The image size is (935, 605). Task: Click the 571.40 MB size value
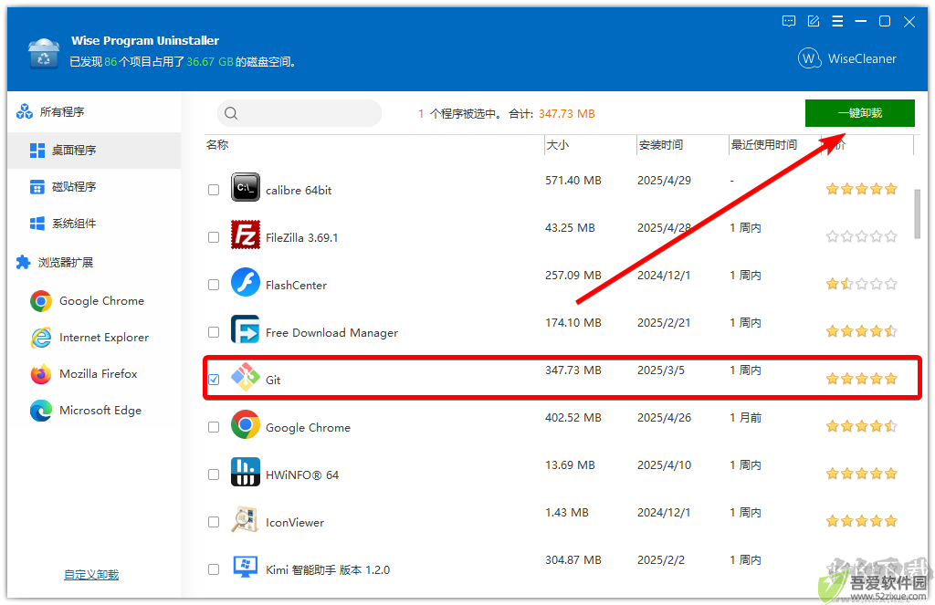(573, 181)
